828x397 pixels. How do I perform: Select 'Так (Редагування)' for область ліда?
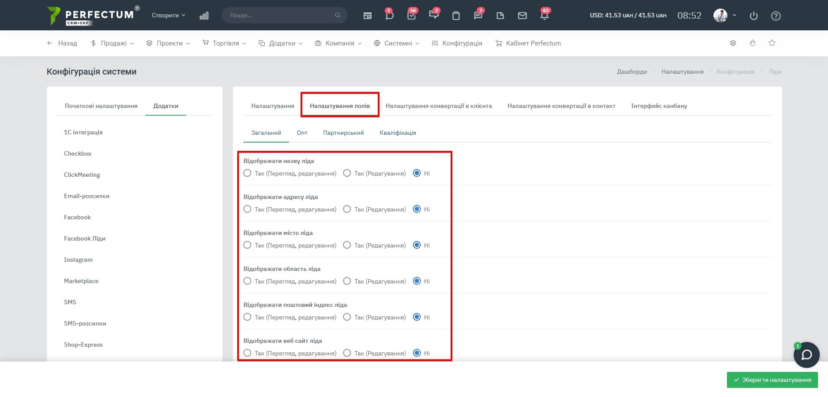click(347, 281)
